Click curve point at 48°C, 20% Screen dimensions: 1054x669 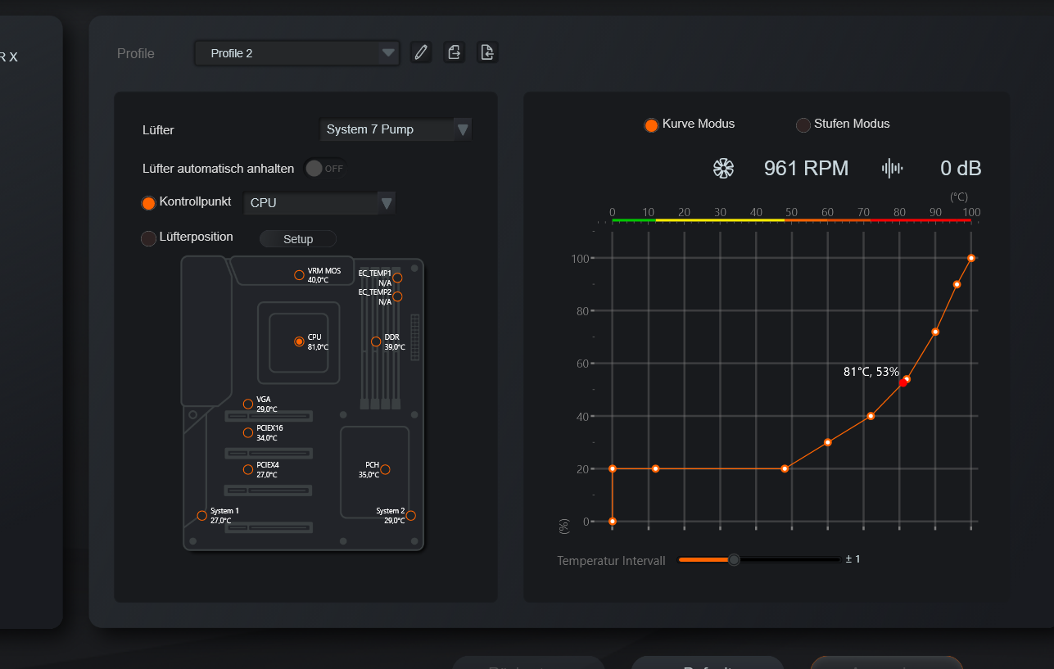[785, 468]
